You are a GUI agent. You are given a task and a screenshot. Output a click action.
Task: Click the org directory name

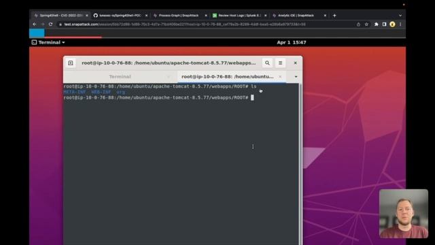tap(120, 92)
